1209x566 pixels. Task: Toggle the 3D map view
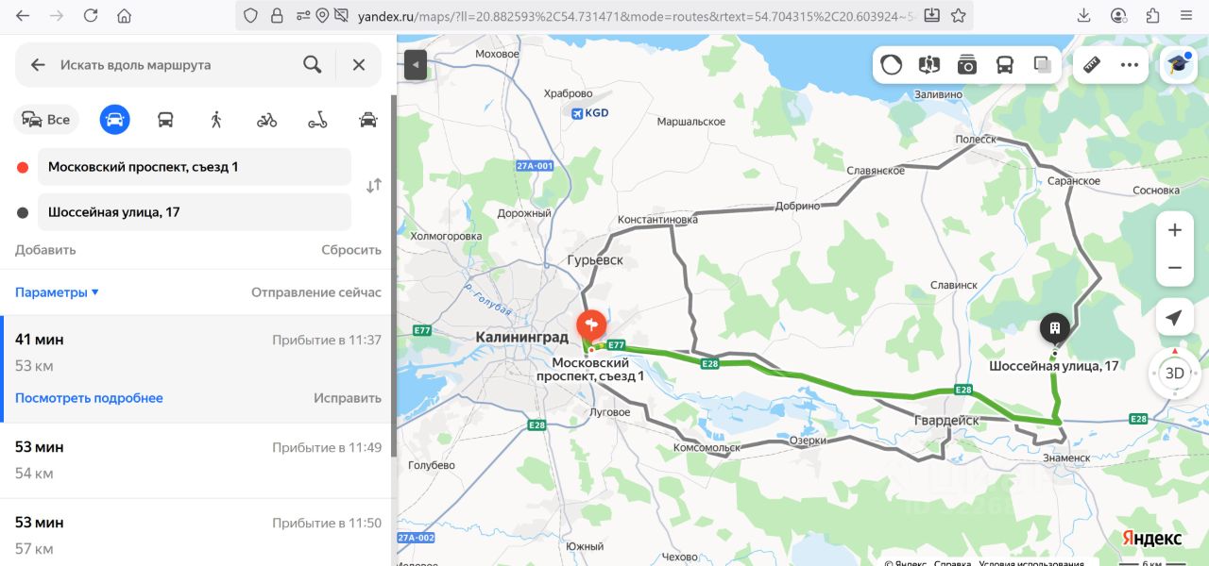[1174, 373]
